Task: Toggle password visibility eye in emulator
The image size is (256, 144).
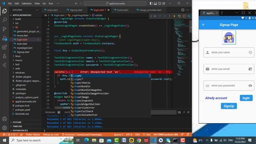Action: (250, 86)
